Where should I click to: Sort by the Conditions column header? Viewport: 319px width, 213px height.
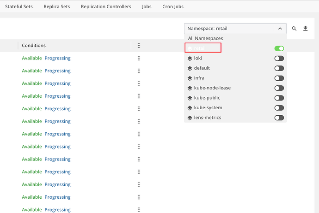point(34,46)
